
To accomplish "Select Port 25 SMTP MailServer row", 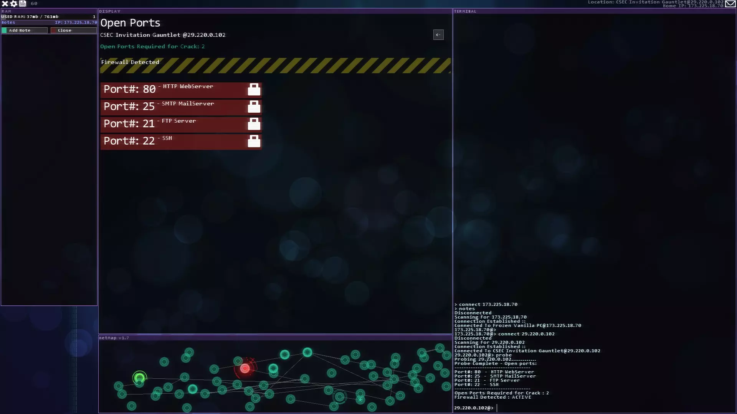I will click(x=173, y=107).
